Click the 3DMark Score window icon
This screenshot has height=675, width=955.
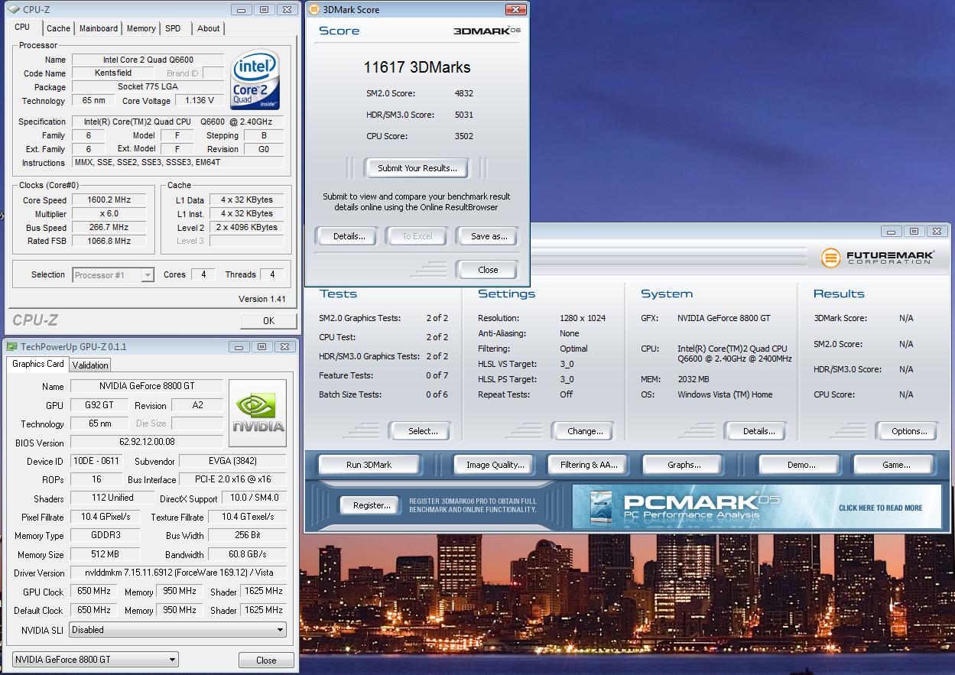pyautogui.click(x=313, y=10)
